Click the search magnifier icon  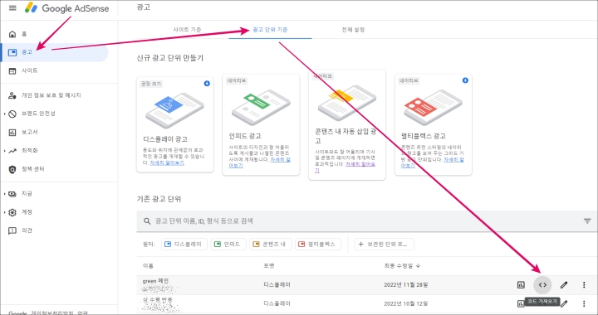(147, 221)
